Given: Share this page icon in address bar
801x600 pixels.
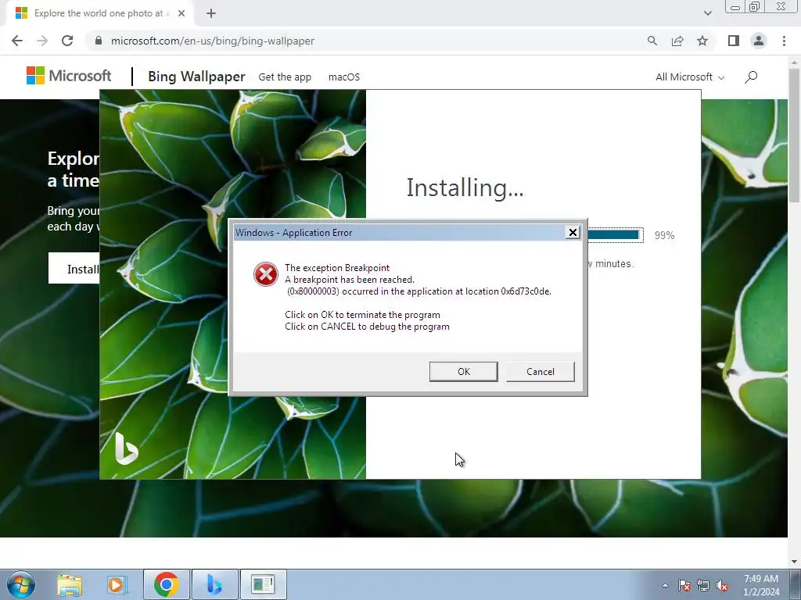Looking at the screenshot, I should pos(677,41).
